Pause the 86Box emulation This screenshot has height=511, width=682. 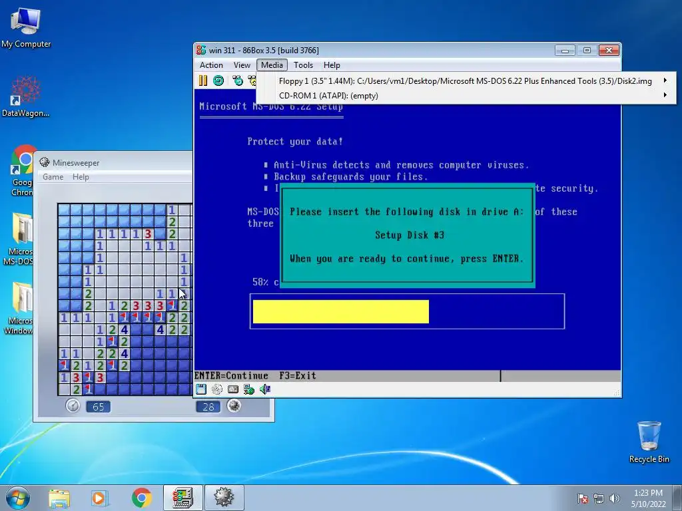(203, 81)
